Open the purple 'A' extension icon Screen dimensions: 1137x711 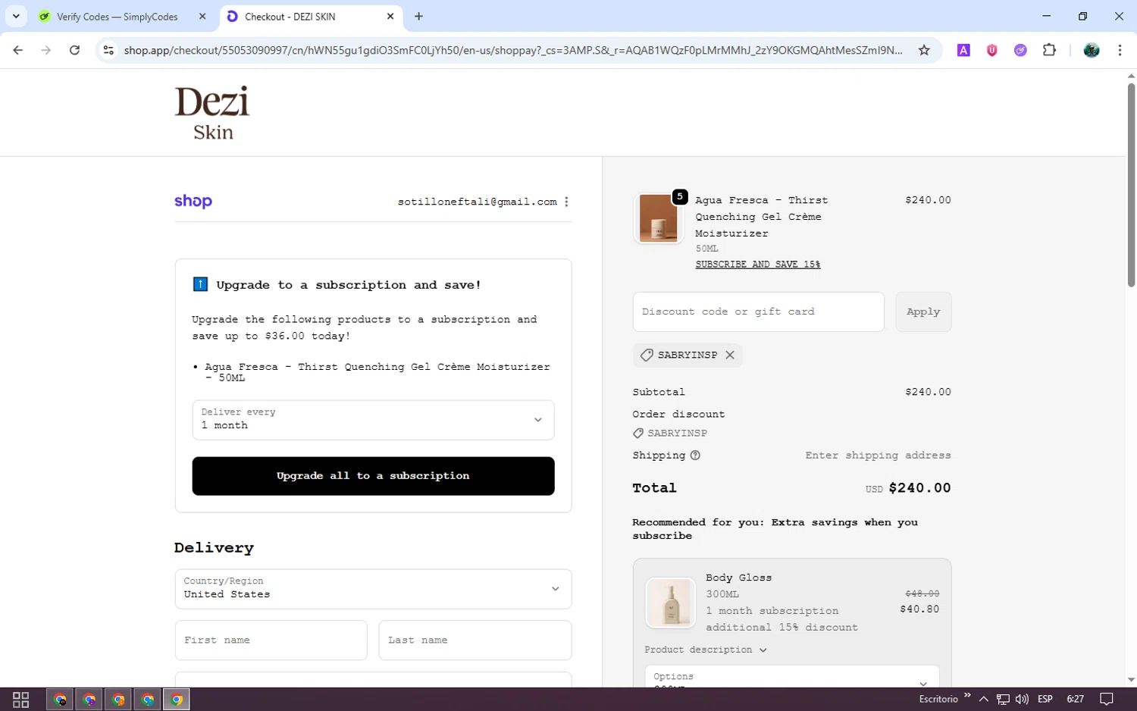(x=963, y=50)
